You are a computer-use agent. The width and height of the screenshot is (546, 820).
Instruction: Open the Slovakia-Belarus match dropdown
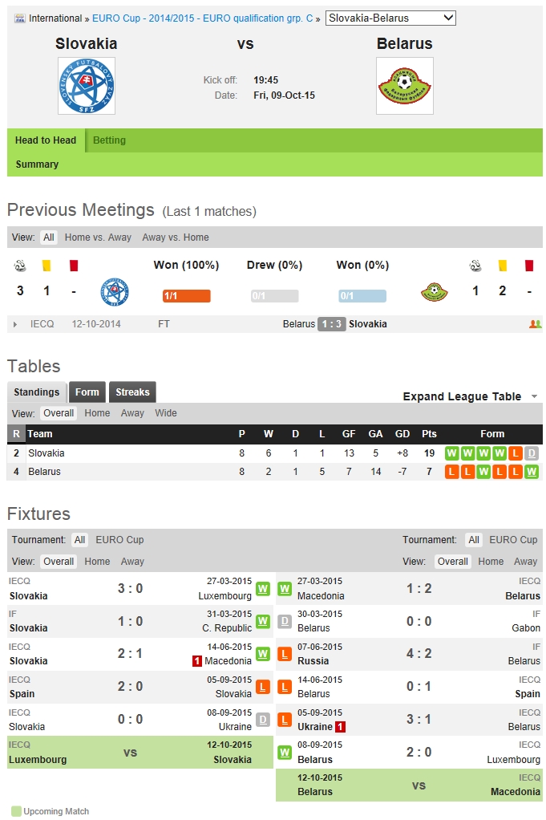pos(390,18)
